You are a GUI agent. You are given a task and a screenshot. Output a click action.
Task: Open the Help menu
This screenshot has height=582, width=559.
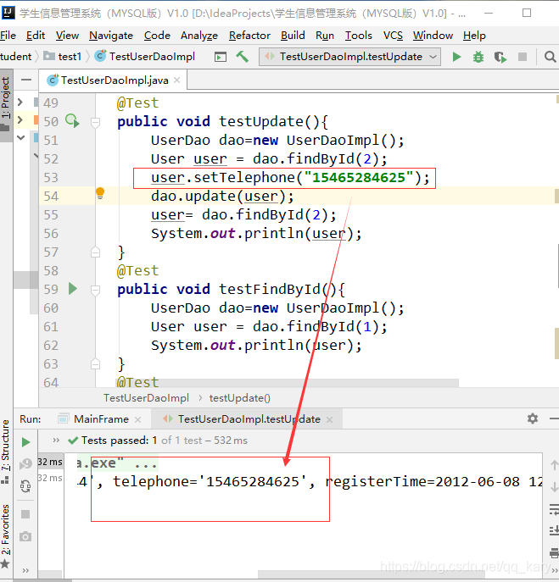[474, 36]
